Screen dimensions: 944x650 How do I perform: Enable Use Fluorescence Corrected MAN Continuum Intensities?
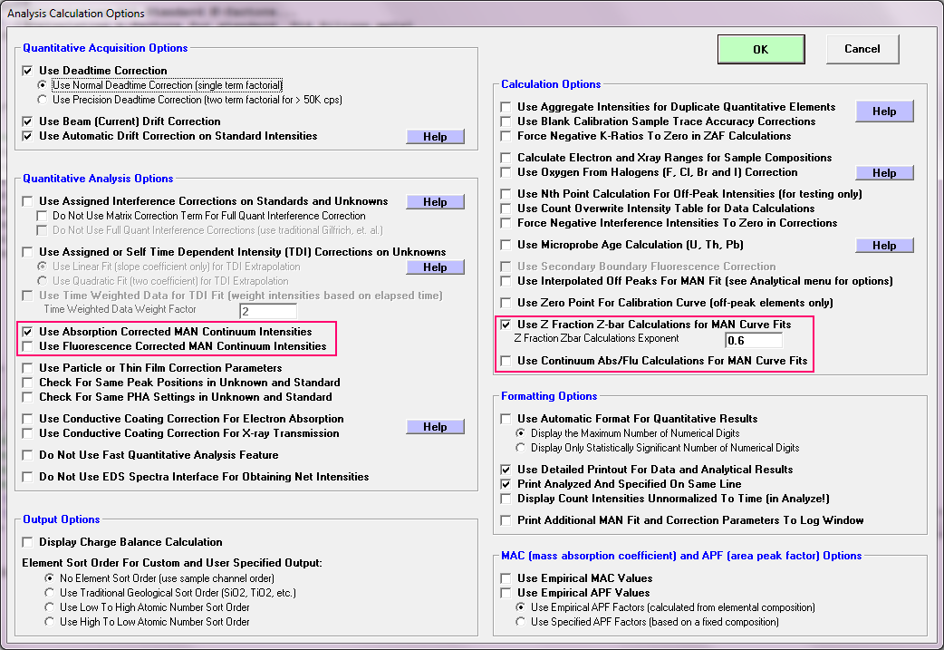tap(28, 346)
